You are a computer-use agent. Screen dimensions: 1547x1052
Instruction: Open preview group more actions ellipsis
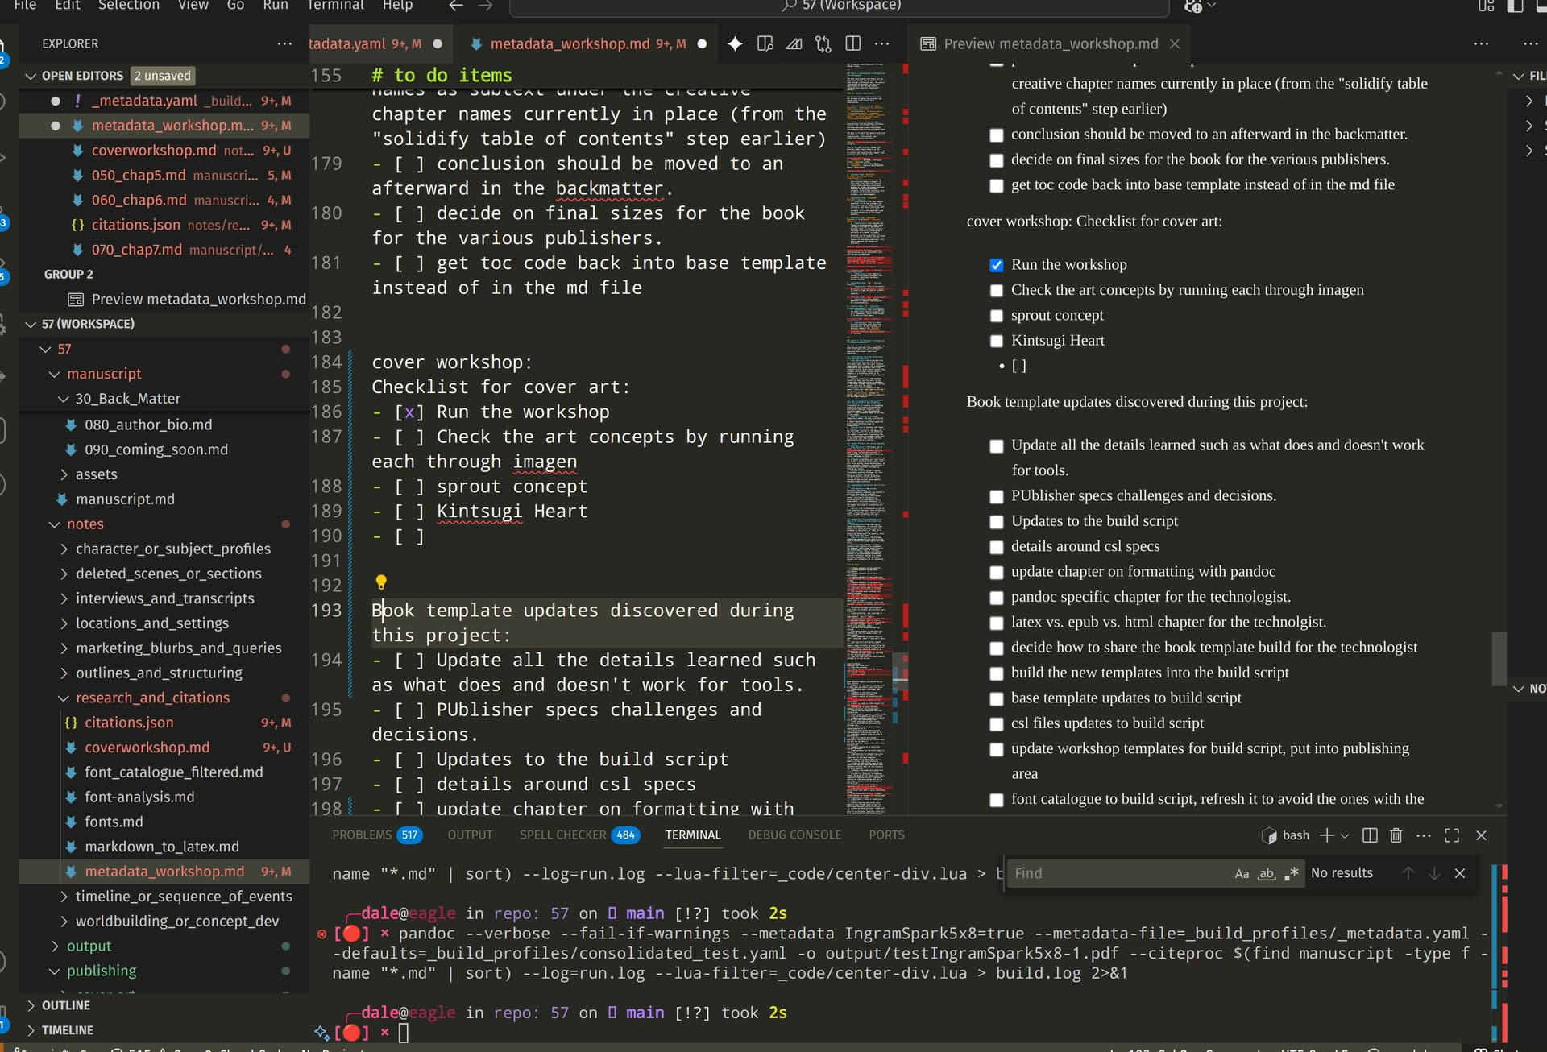click(1481, 43)
